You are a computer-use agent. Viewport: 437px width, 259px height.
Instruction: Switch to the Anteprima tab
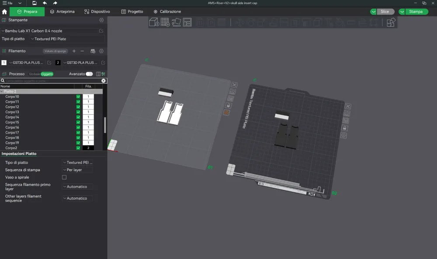[x=62, y=12]
